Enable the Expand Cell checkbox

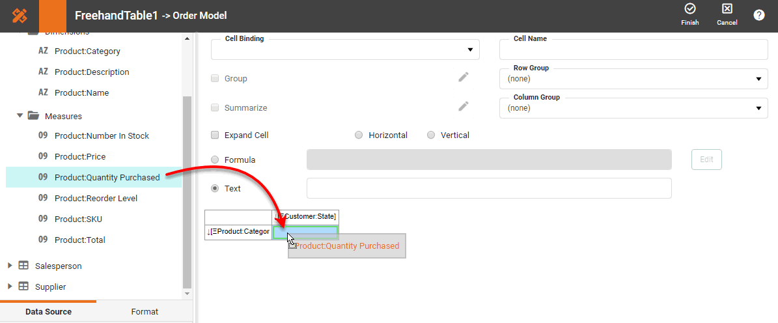pos(215,135)
